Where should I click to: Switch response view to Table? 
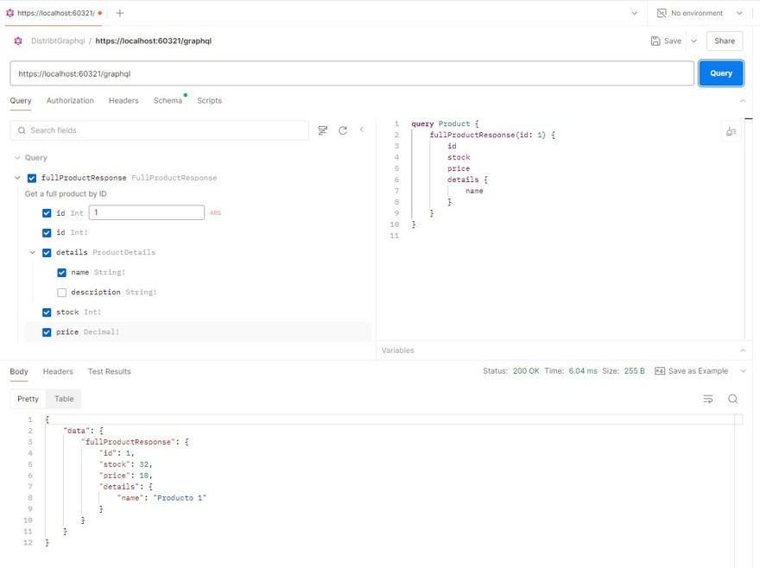64,399
